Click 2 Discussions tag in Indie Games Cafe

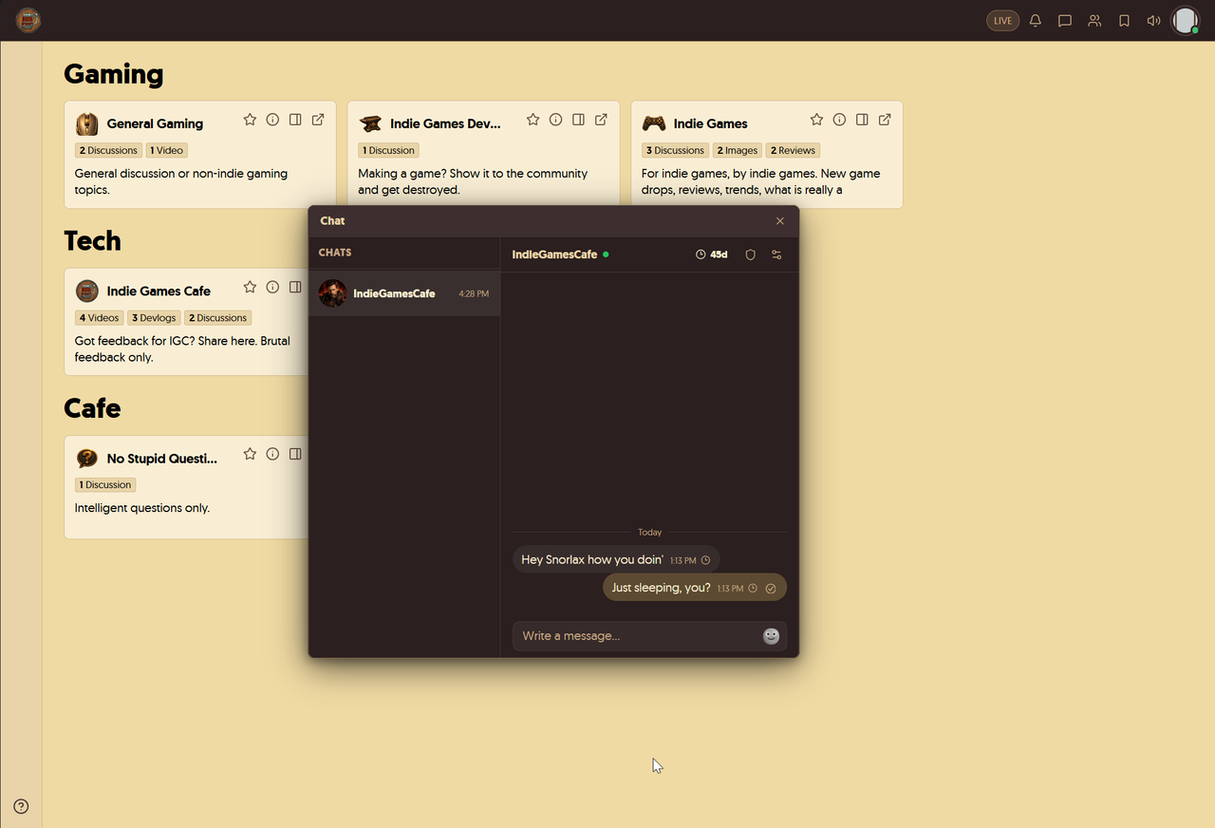pos(217,317)
